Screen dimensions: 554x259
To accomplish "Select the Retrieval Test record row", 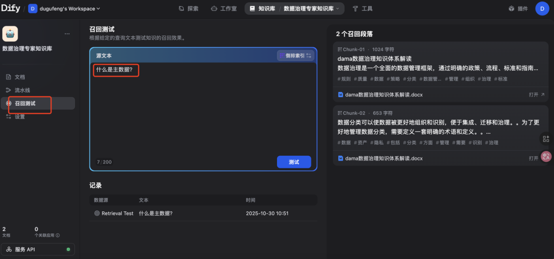I will click(x=203, y=213).
